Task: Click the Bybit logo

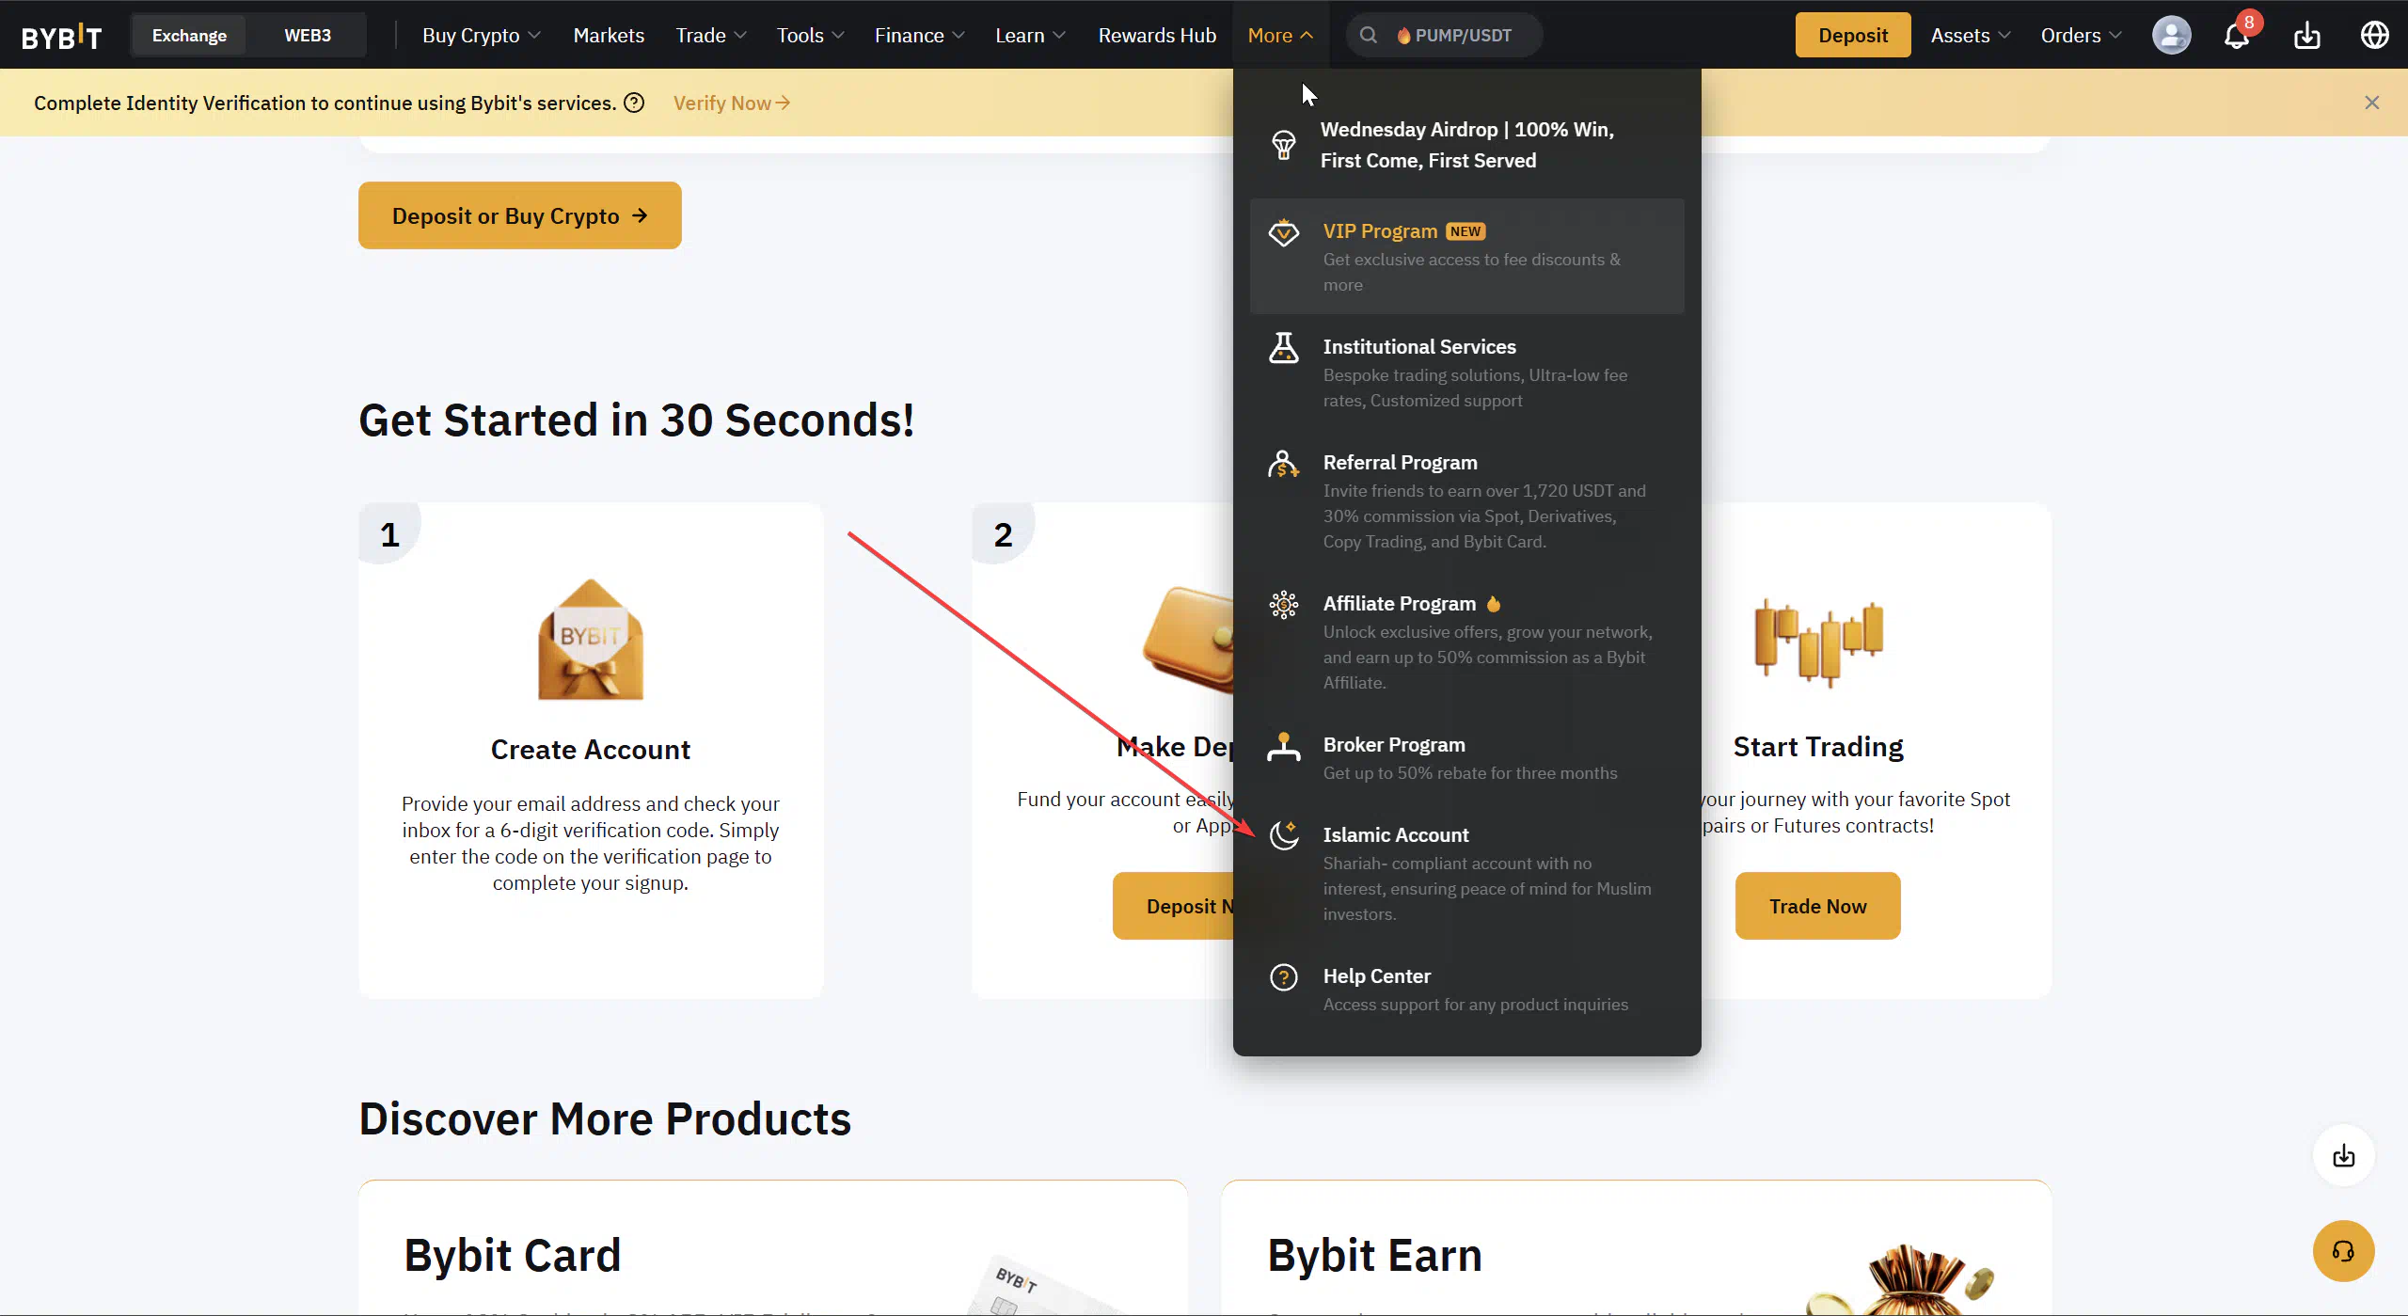Action: (61, 36)
